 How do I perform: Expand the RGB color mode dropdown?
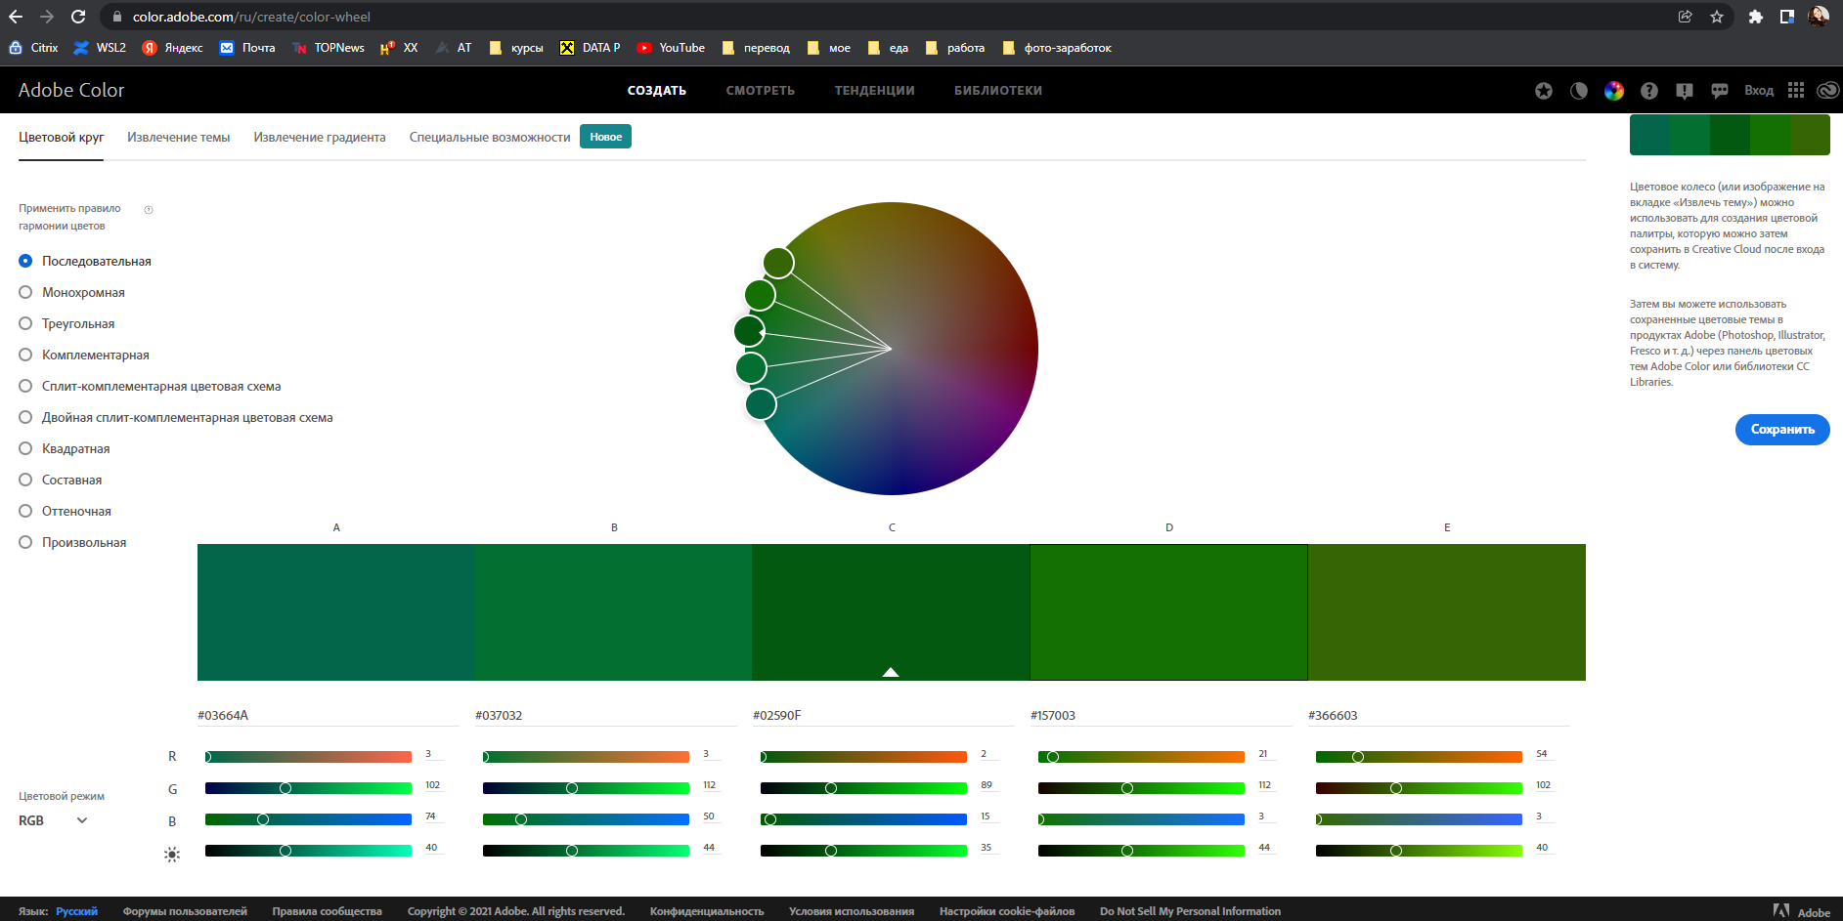coord(54,820)
